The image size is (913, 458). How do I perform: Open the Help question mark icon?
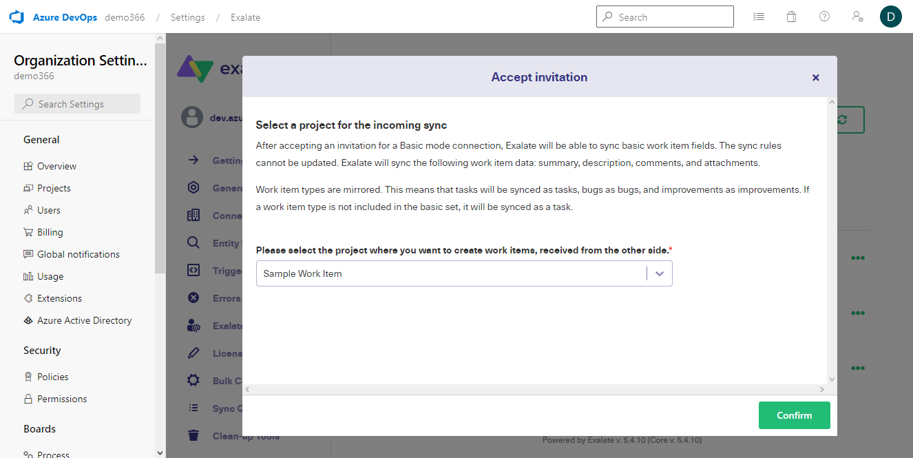pos(824,17)
